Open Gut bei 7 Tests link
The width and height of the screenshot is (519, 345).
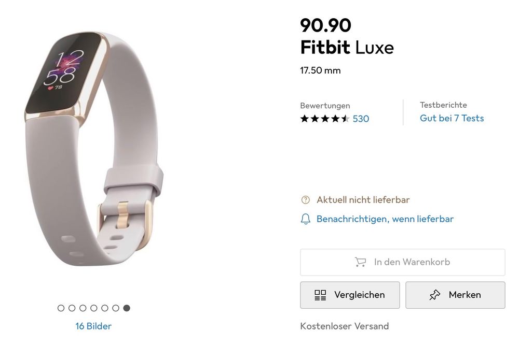coord(452,118)
